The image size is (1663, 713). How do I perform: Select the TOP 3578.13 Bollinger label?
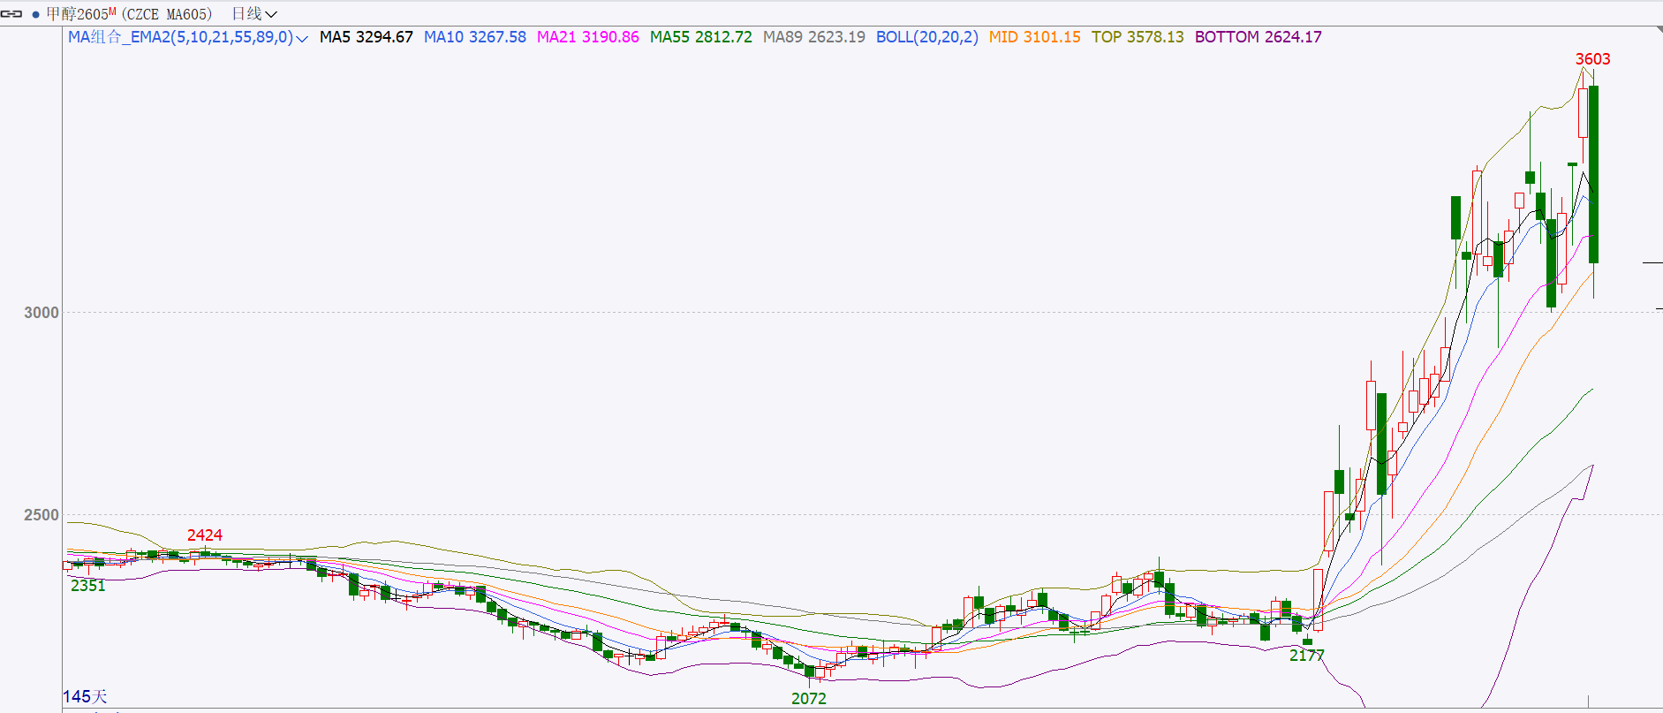coord(1137,37)
